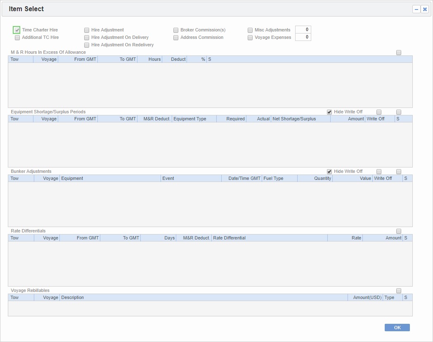Enable Hire Adjustment On Delivery
Image resolution: width=433 pixels, height=342 pixels.
tap(87, 37)
